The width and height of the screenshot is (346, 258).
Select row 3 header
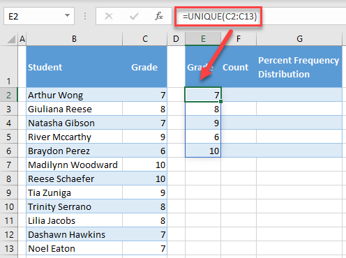(8, 109)
